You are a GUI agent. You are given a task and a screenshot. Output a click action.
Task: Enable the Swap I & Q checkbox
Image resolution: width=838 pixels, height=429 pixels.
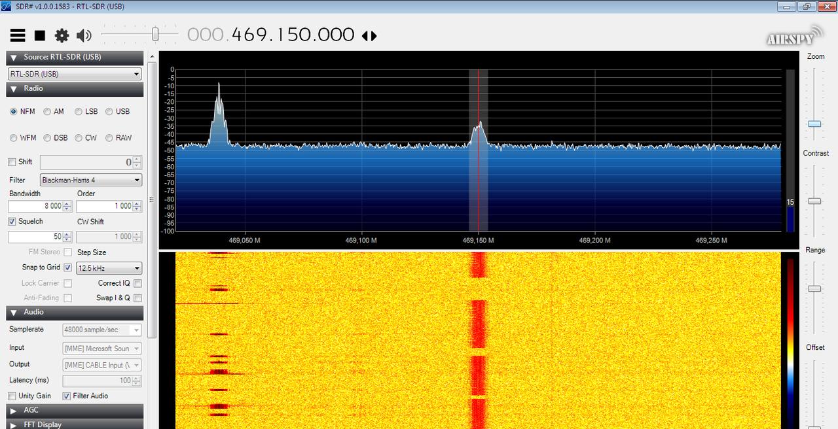pyautogui.click(x=137, y=298)
